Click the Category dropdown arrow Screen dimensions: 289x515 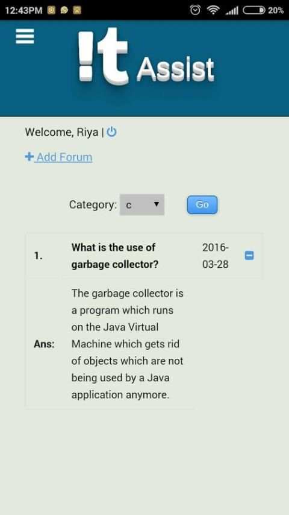point(157,204)
